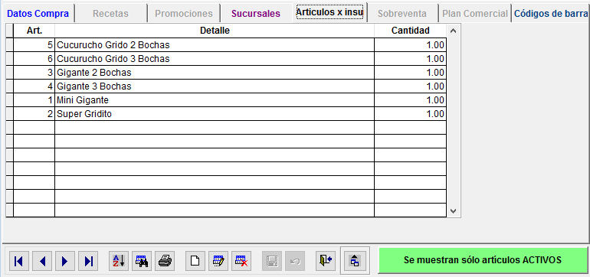Edit the current record with pencil icon

(x=218, y=261)
